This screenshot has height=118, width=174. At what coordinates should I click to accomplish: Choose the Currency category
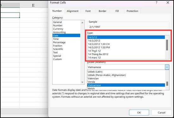(x=66, y=29)
